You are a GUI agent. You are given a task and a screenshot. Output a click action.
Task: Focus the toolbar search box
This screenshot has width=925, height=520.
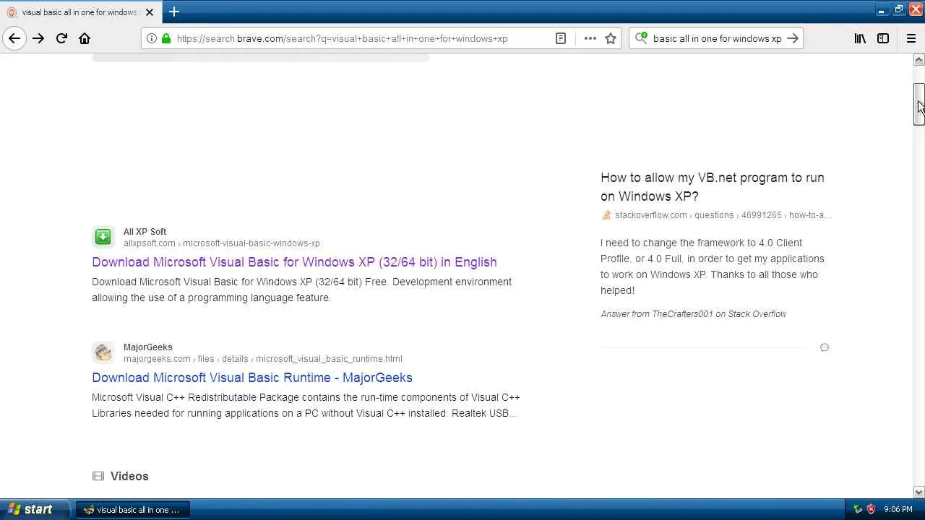717,38
